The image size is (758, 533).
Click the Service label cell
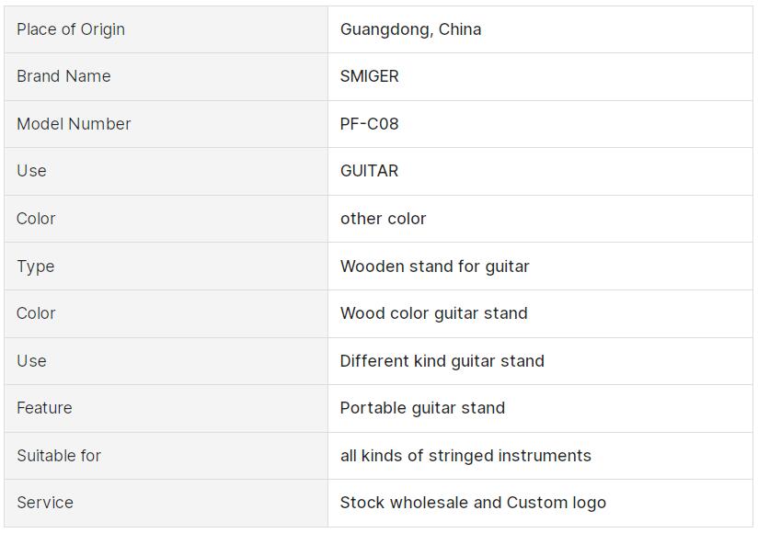click(x=45, y=503)
